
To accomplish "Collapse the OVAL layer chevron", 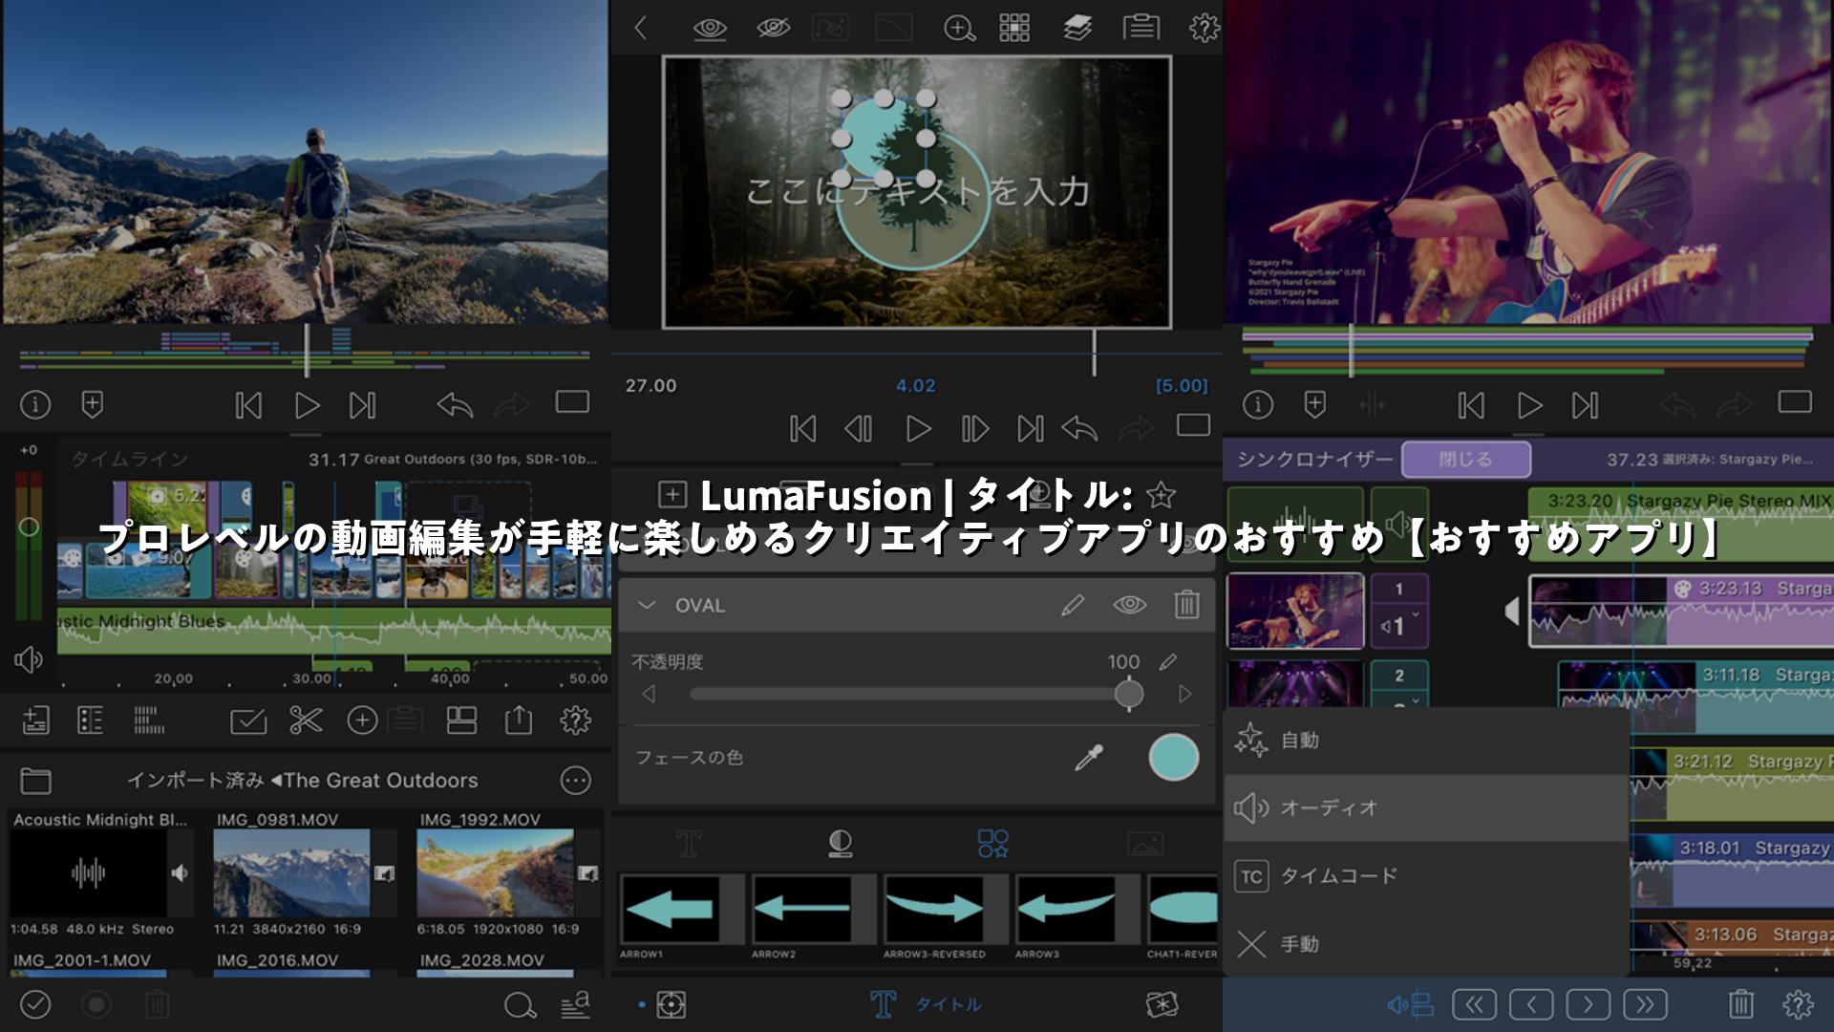I will click(x=647, y=605).
